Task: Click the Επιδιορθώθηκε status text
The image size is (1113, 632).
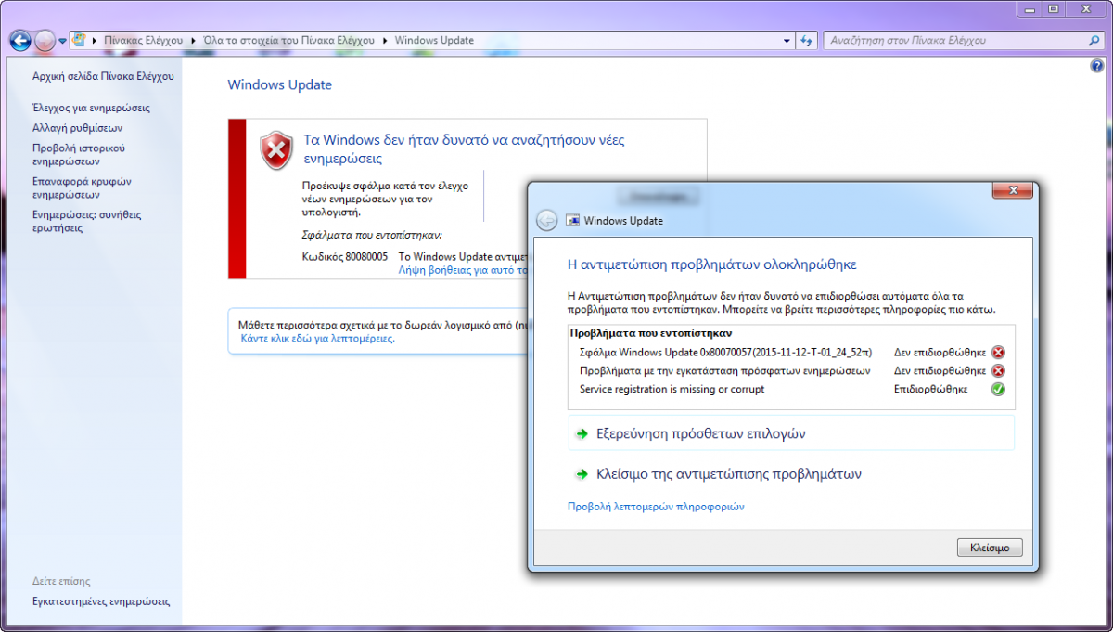Action: (930, 390)
